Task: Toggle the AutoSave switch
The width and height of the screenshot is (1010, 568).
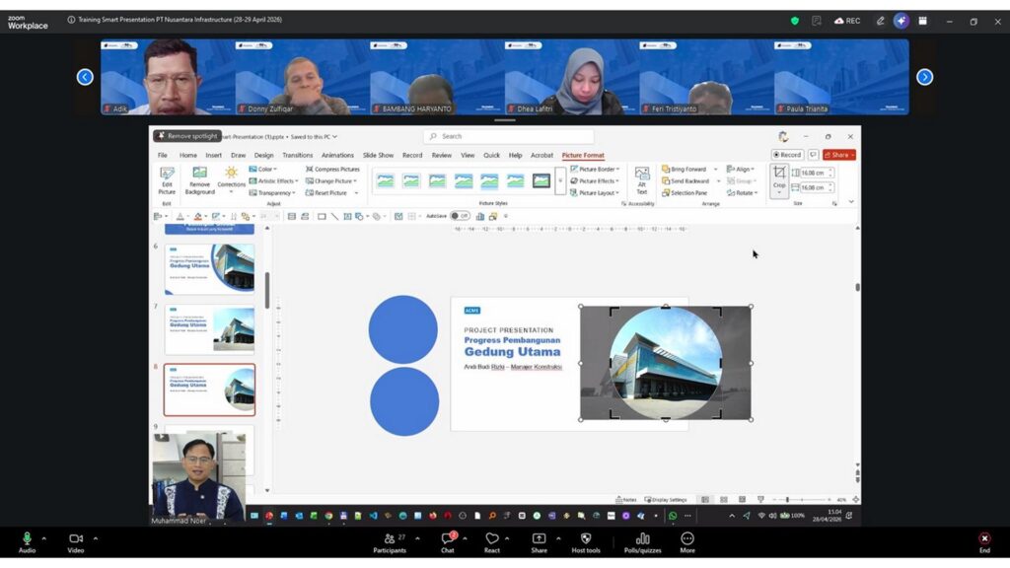Action: point(460,216)
